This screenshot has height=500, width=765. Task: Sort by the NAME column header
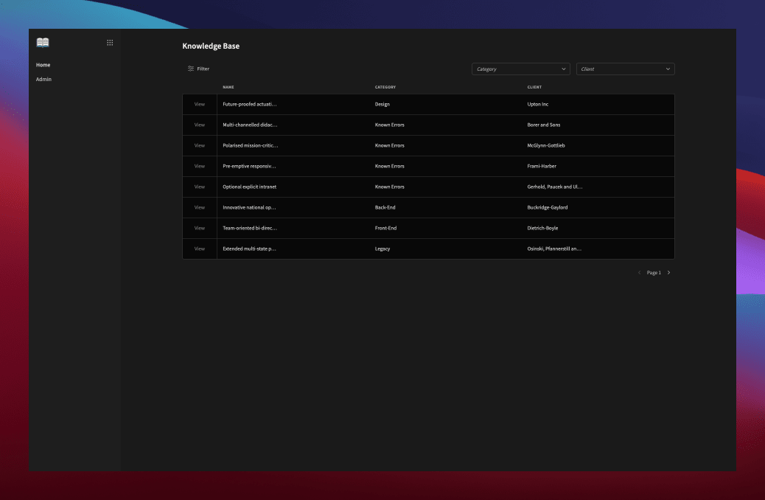(228, 87)
